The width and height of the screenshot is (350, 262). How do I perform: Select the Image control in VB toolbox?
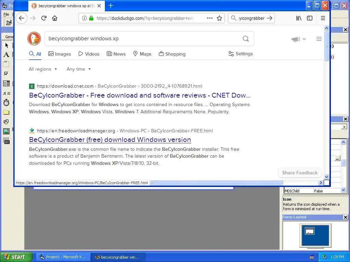click(x=6, y=131)
